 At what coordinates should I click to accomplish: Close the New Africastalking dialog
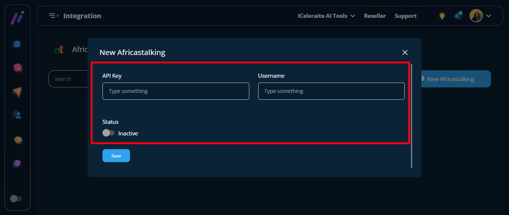click(405, 52)
